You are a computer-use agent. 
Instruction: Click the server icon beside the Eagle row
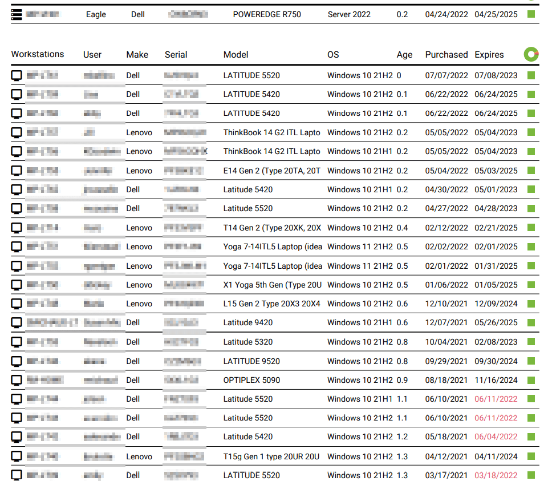(17, 14)
